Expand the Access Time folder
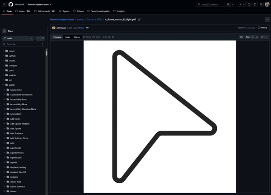 point(4,90)
